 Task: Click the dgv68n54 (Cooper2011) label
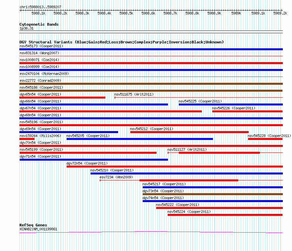(x=40, y=115)
